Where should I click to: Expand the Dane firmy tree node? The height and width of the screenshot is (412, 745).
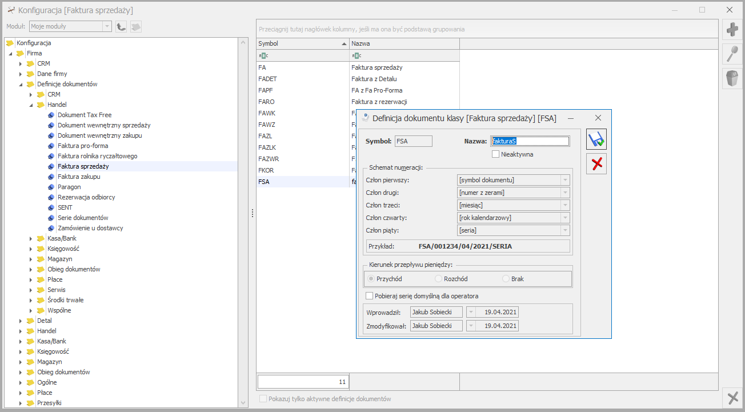point(21,74)
